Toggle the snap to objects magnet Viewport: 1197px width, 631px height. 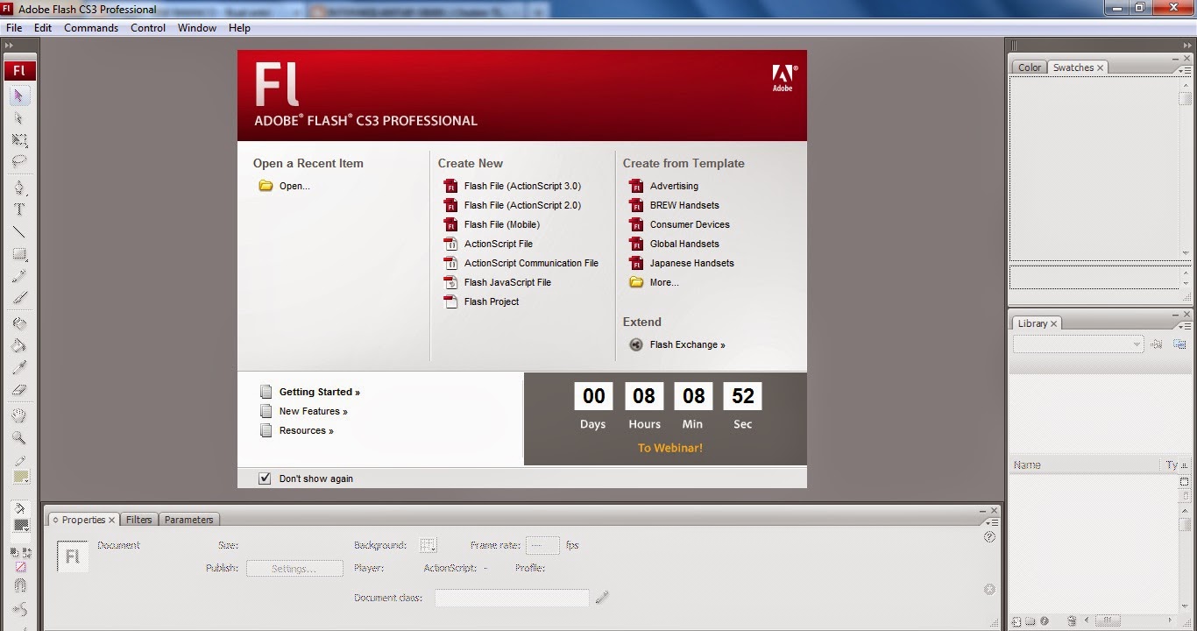[x=20, y=585]
